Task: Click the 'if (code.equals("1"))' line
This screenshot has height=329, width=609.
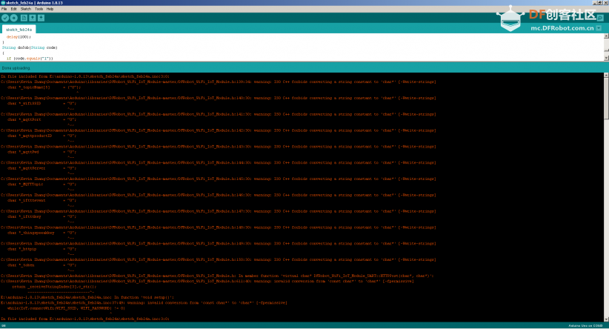Action: point(30,59)
